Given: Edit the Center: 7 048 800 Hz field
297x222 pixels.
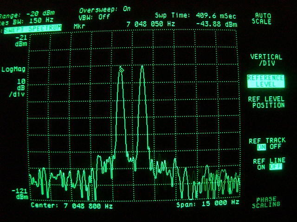Looking at the screenshot, I should point(71,205).
